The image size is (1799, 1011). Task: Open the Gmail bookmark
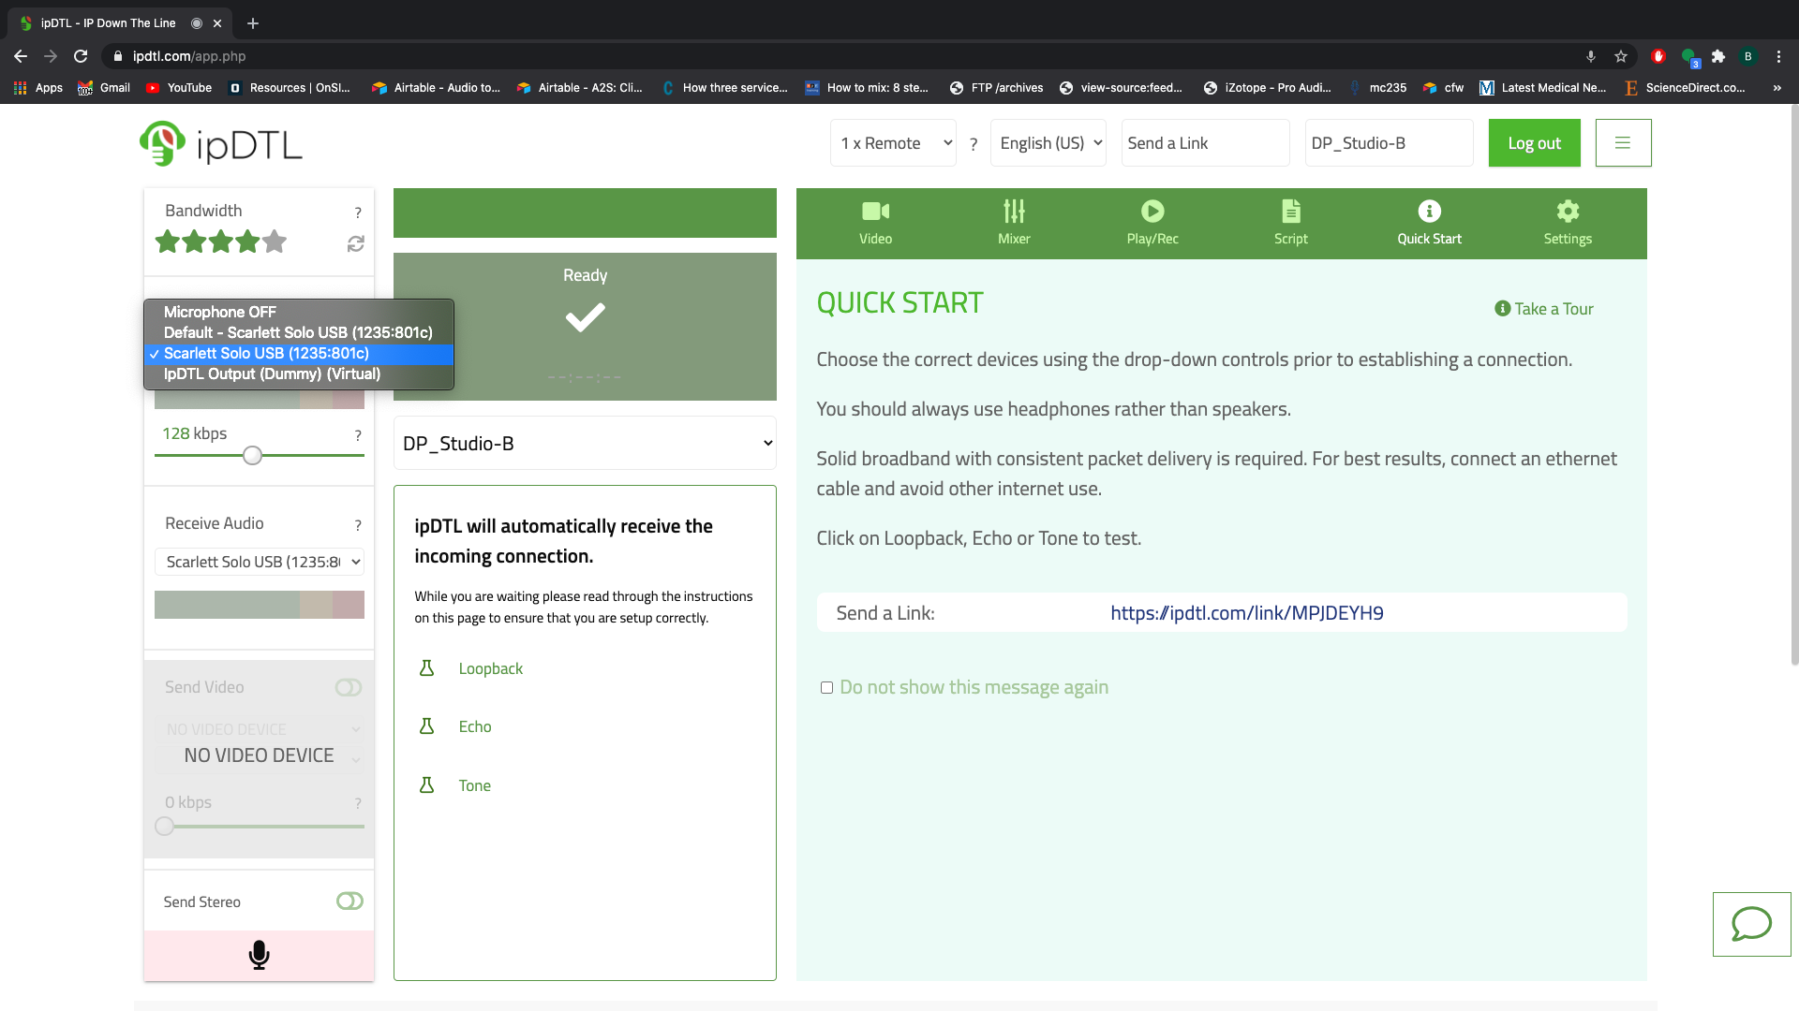[104, 88]
